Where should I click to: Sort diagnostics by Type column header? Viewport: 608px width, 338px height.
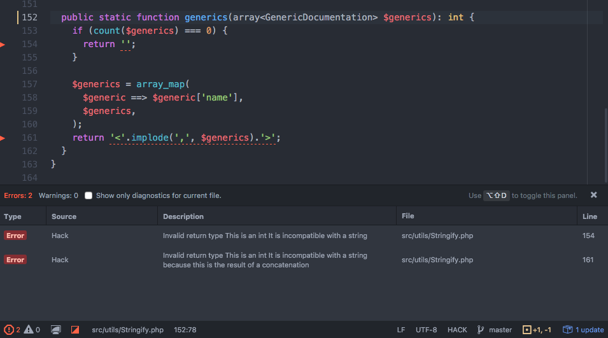coord(23,216)
